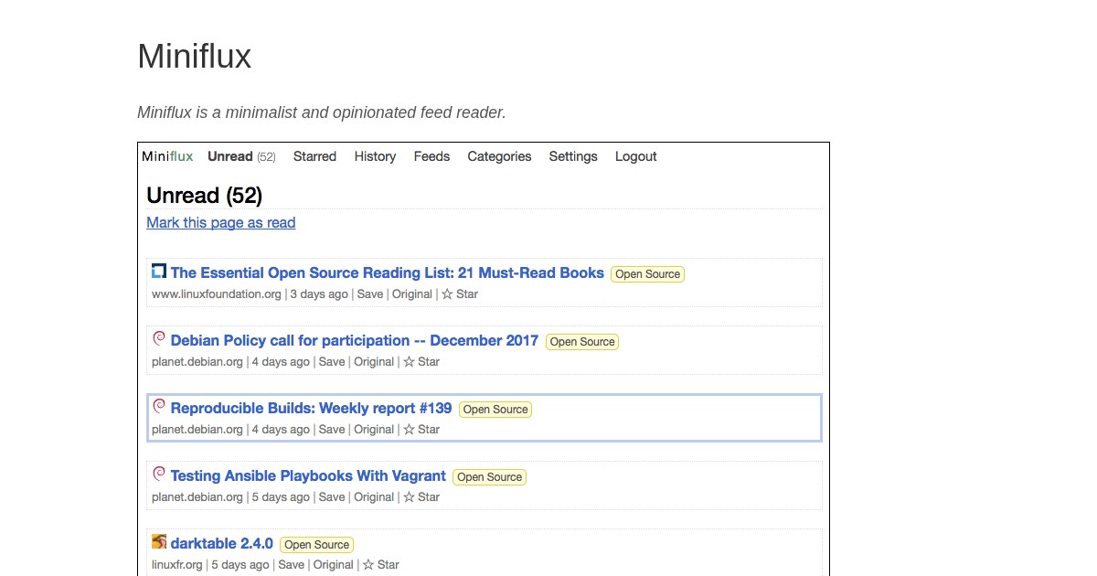Click Open Source tag on Essential Reading List

point(647,273)
